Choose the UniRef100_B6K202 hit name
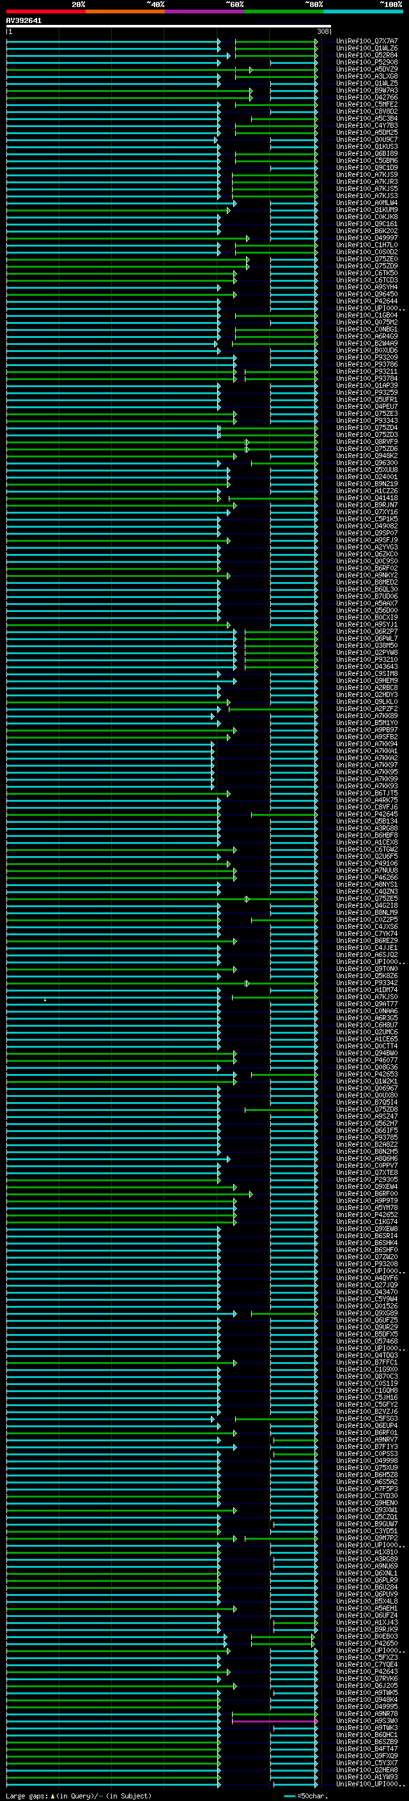The width and height of the screenshot is (409, 1801). 367,231
